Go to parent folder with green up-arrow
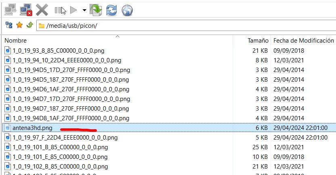The width and height of the screenshot is (336, 175). point(29,25)
